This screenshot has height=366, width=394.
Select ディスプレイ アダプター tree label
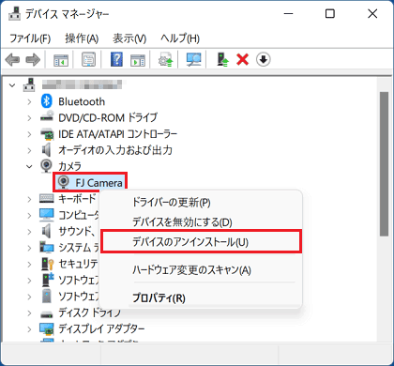click(101, 328)
